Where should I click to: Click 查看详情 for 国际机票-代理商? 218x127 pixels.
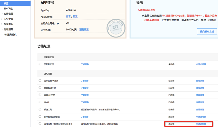[200, 81]
